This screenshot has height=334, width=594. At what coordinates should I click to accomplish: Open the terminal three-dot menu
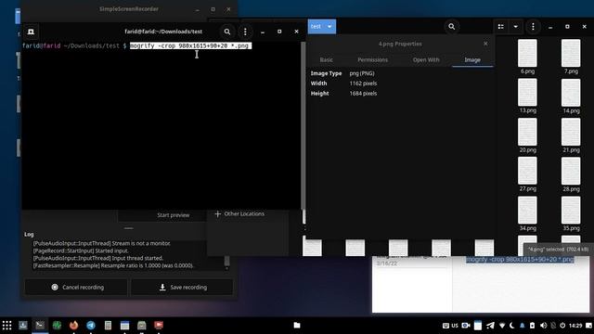(245, 32)
